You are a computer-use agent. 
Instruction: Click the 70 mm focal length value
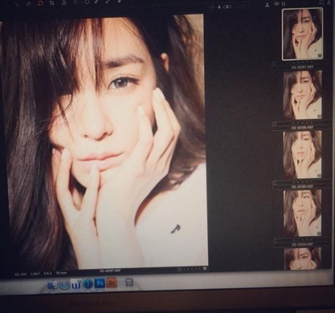pyautogui.click(x=61, y=273)
